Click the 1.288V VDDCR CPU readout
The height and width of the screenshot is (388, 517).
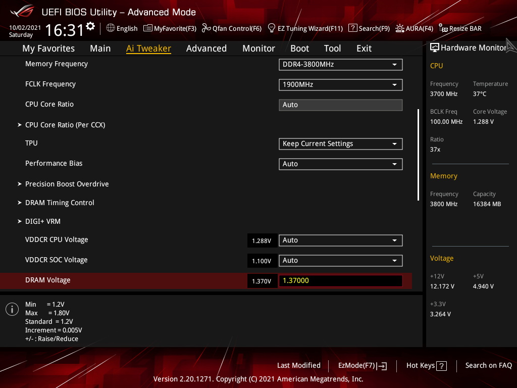pos(262,241)
